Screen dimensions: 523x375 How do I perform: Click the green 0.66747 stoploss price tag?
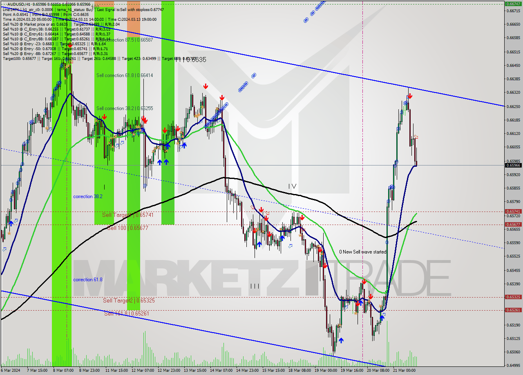(514, 4)
